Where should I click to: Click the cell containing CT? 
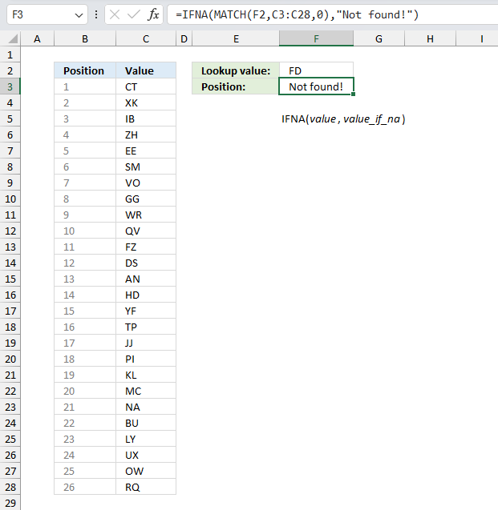tap(146, 86)
